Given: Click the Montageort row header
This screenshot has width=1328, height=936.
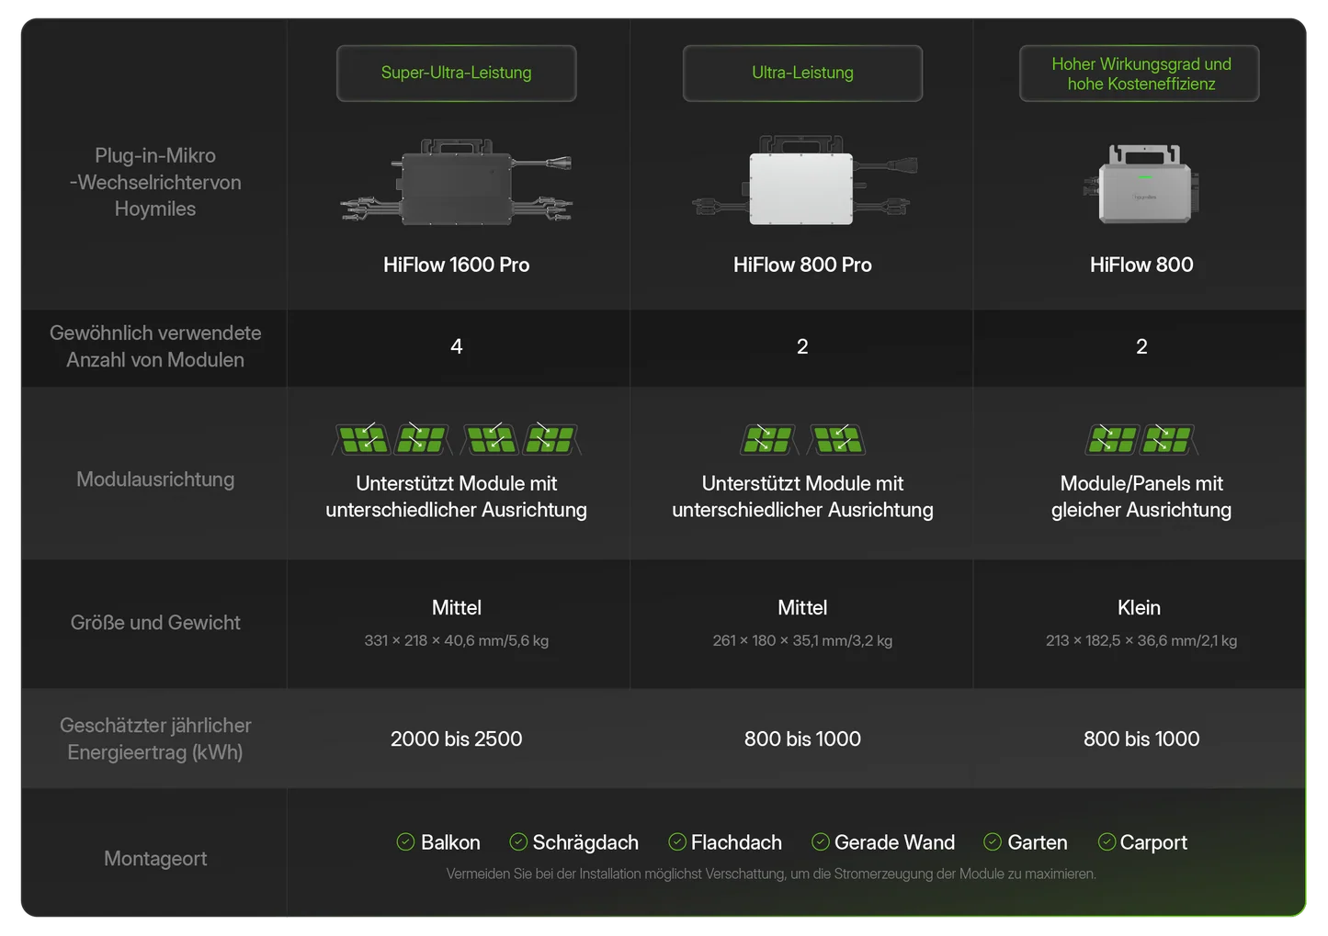Looking at the screenshot, I should click(x=155, y=859).
